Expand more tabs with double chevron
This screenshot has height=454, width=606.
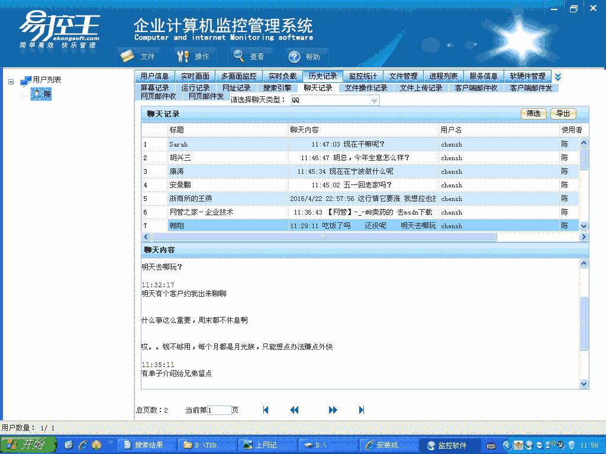click(x=557, y=77)
